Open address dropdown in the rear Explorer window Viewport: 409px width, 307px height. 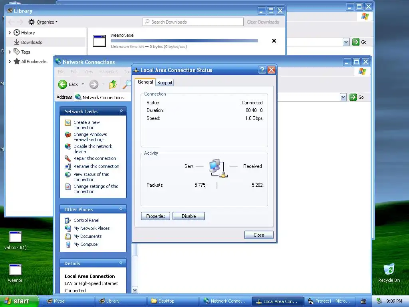(x=346, y=42)
